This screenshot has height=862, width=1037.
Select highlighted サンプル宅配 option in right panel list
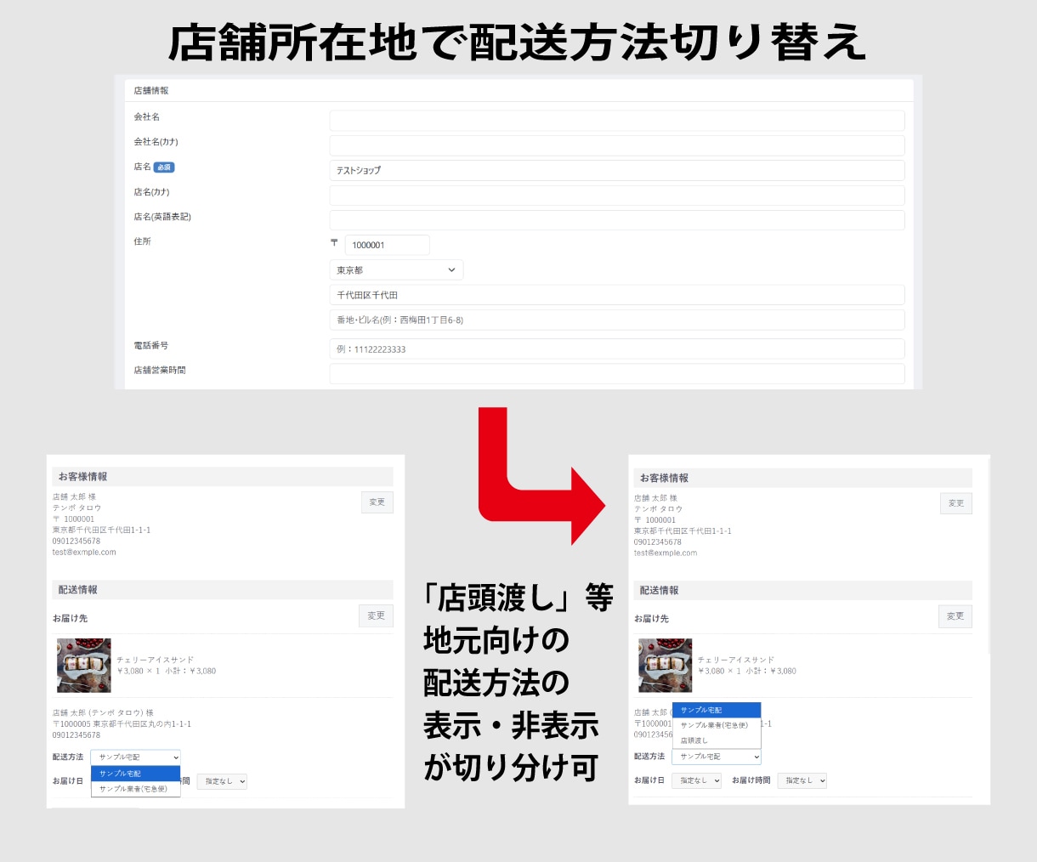717,710
